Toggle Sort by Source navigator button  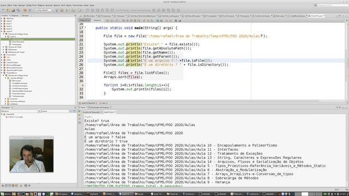click(29, 185)
